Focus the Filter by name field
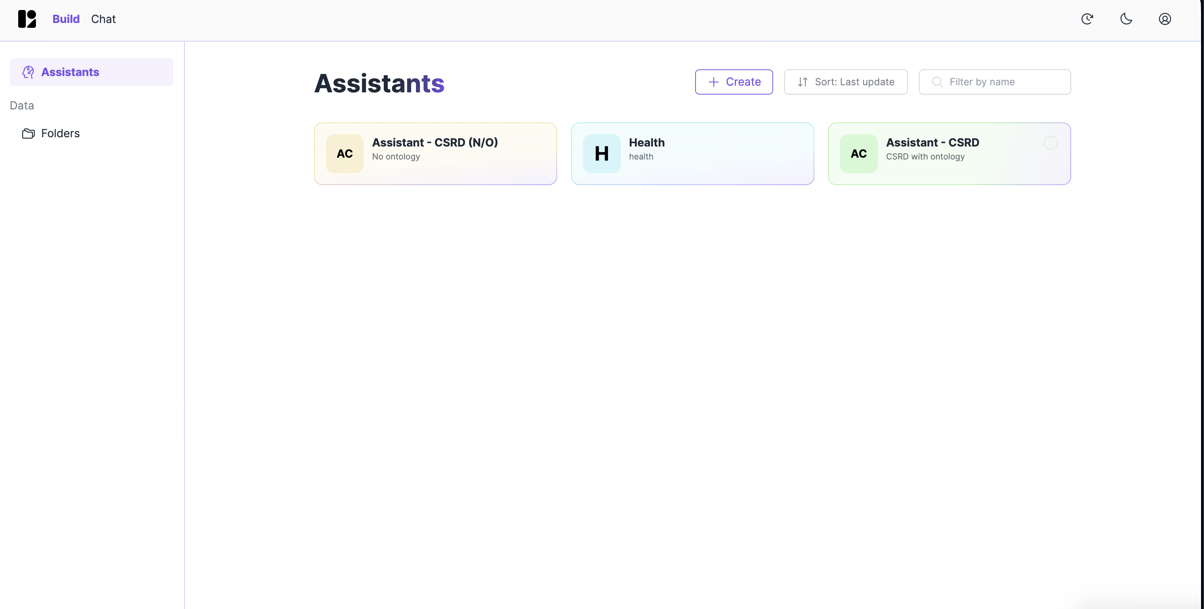 [x=1005, y=82]
